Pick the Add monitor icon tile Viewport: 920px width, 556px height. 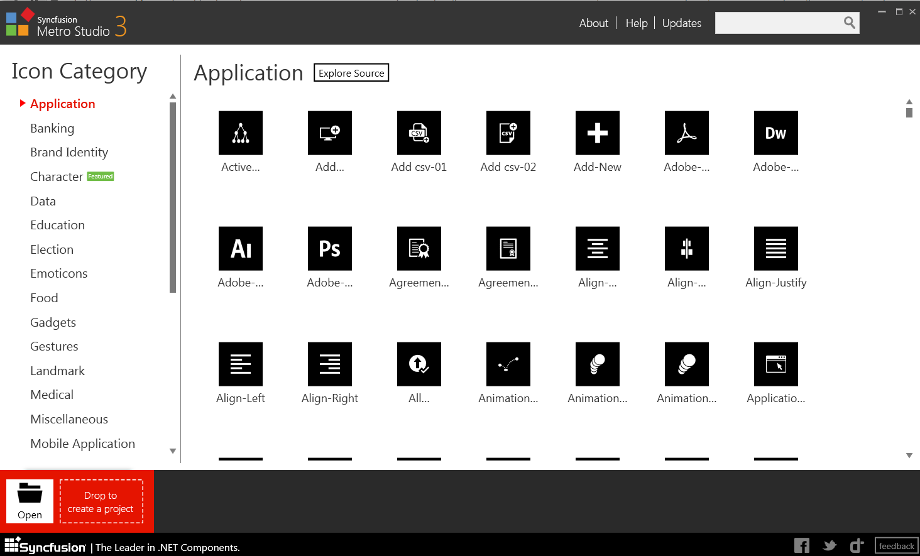[330, 133]
